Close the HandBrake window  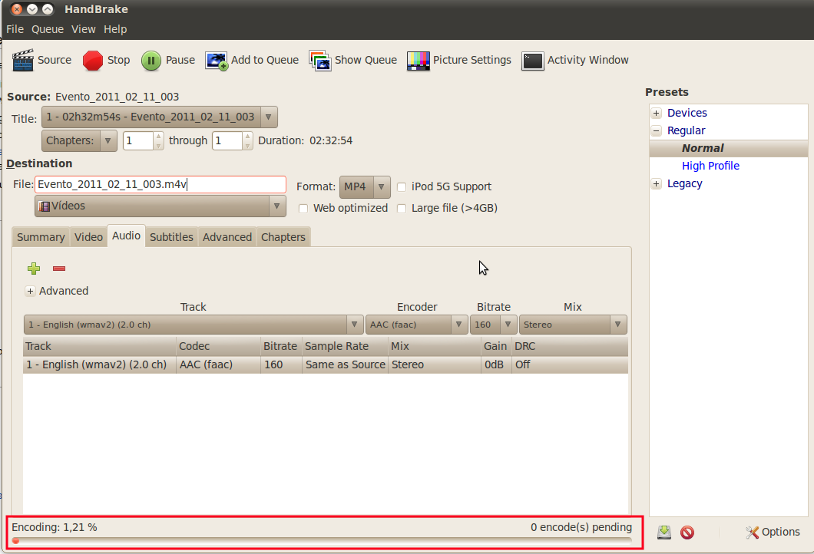tap(17, 9)
